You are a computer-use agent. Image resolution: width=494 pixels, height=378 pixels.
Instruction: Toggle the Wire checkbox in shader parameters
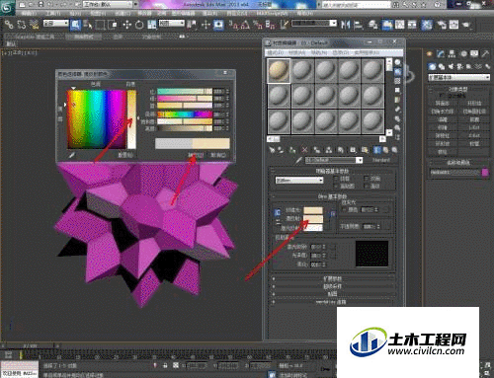[x=336, y=179]
